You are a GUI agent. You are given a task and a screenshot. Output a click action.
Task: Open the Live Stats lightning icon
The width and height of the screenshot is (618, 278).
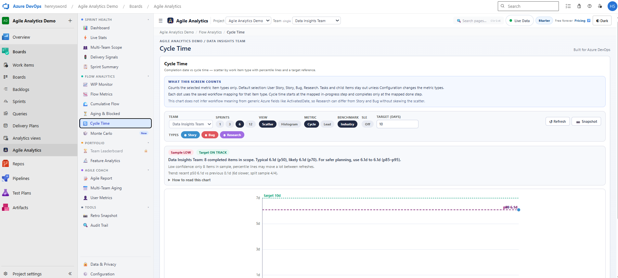coord(85,38)
